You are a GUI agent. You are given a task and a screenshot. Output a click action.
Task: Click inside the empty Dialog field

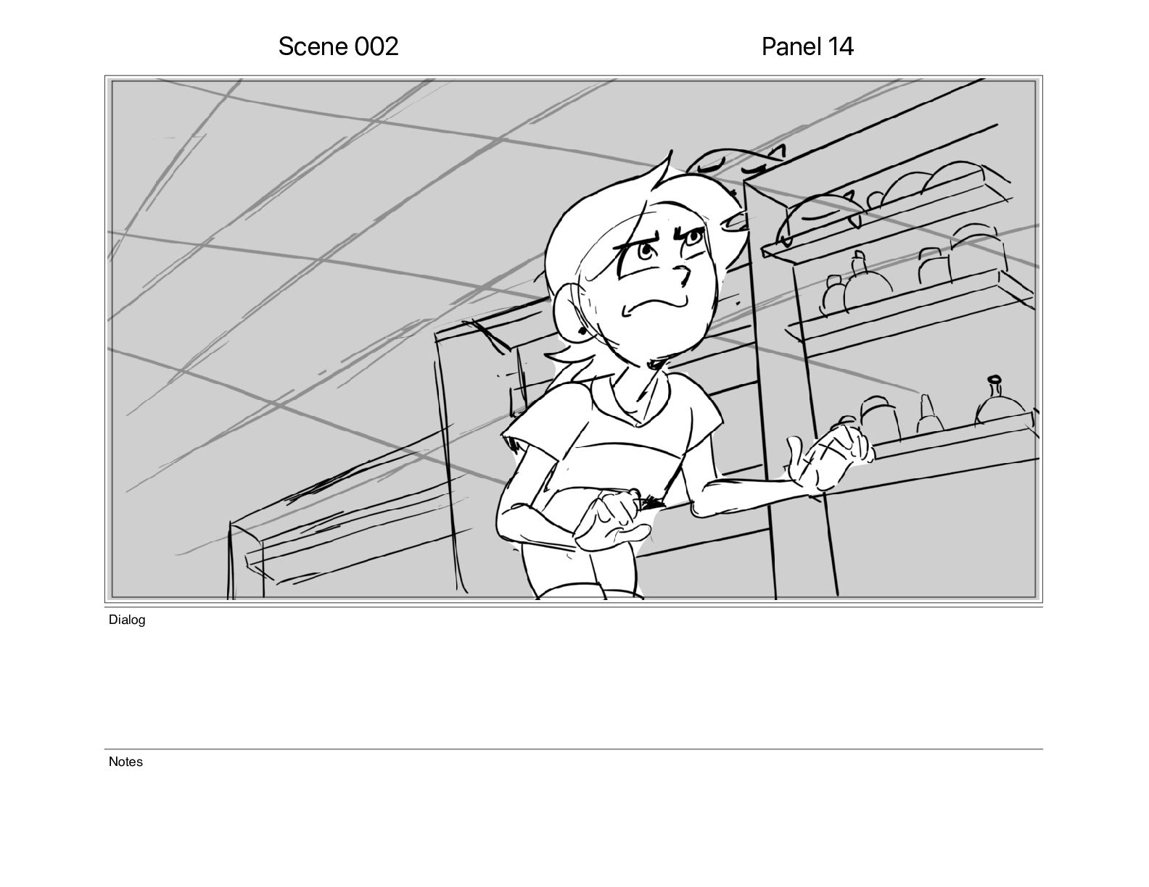573,685
